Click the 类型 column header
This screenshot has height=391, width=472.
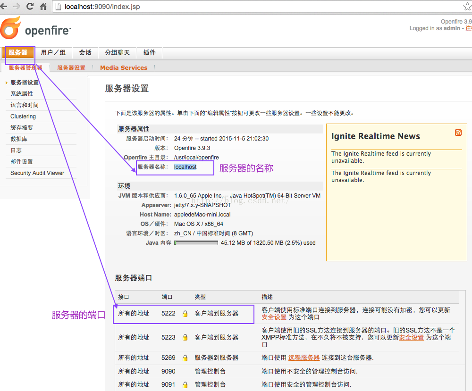(200, 297)
